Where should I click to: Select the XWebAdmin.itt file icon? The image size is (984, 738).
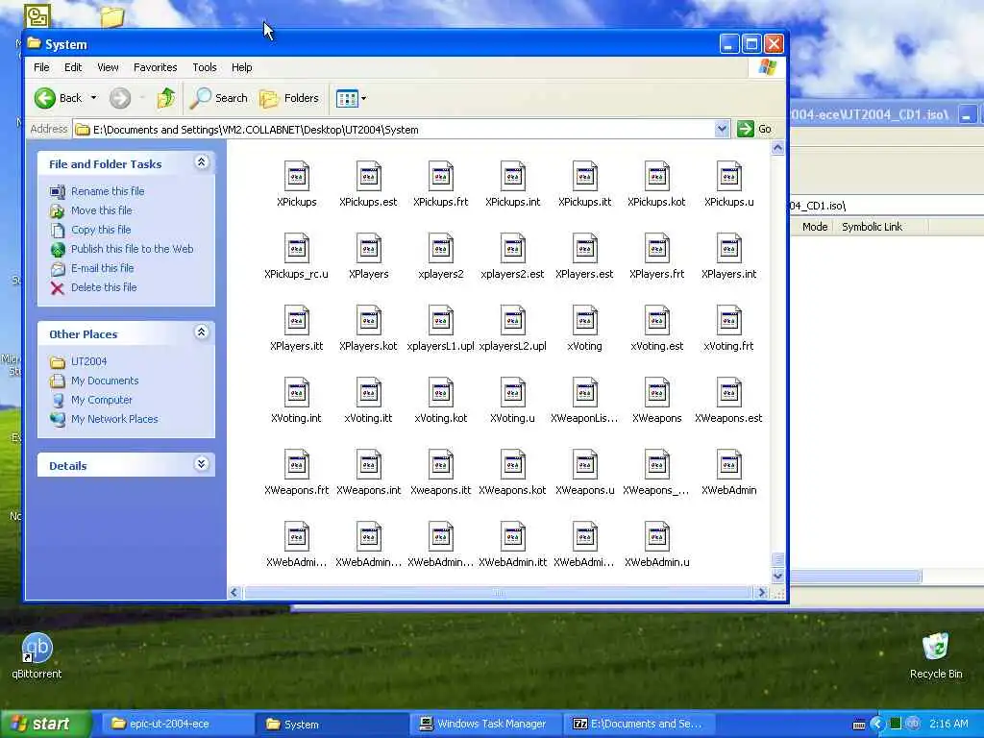point(513,537)
